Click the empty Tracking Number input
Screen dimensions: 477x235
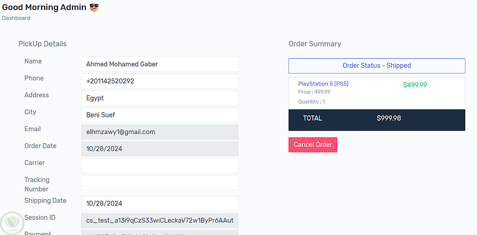[x=159, y=183]
